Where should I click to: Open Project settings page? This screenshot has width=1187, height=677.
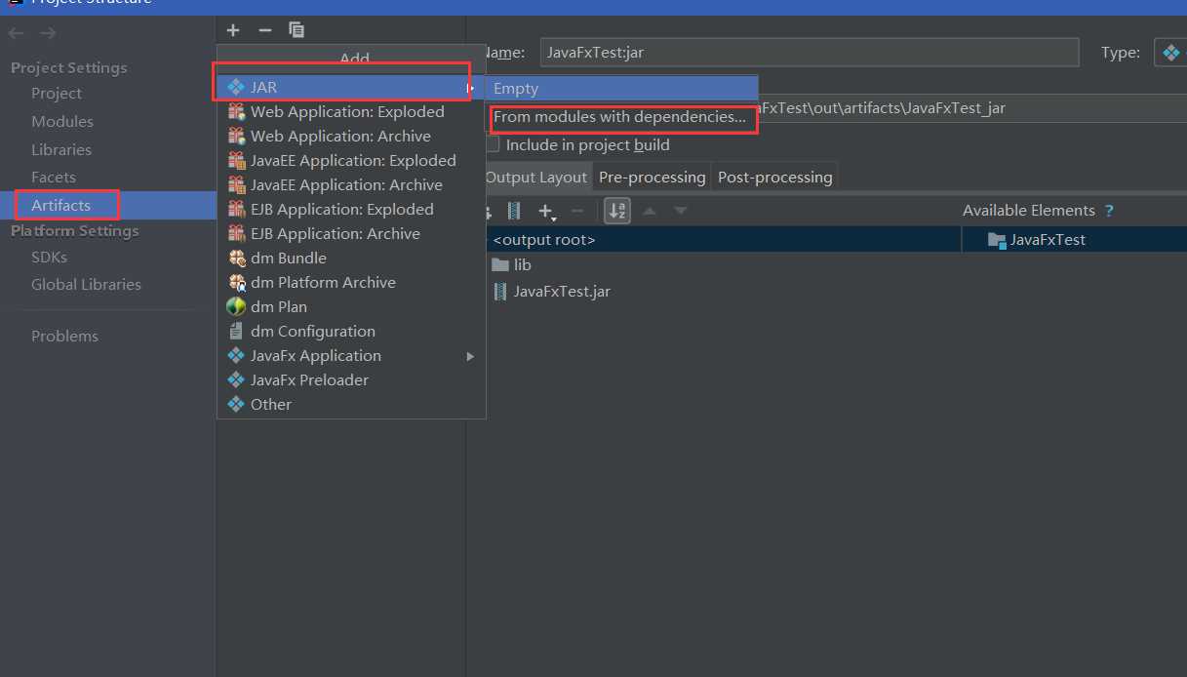click(57, 94)
